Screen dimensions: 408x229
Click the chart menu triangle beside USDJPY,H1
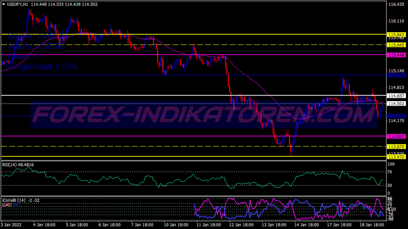(4, 5)
